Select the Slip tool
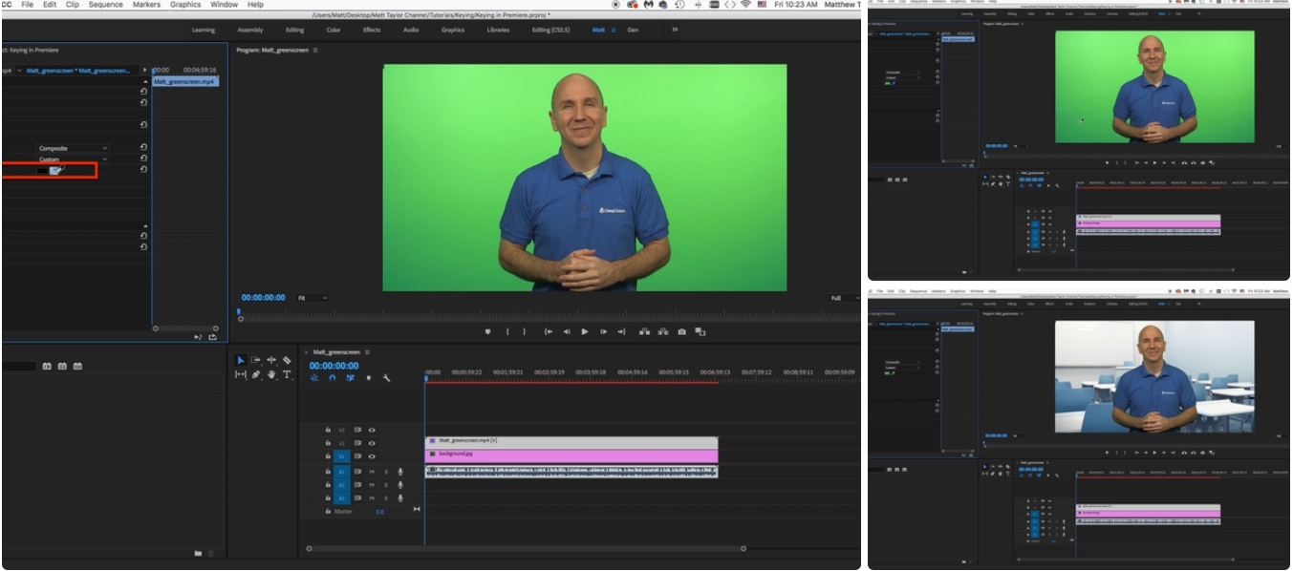This screenshot has width=1293, height=571. point(241,375)
